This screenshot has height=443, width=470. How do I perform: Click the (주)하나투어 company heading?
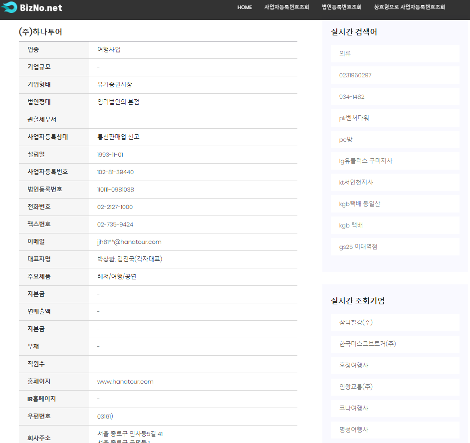40,32
